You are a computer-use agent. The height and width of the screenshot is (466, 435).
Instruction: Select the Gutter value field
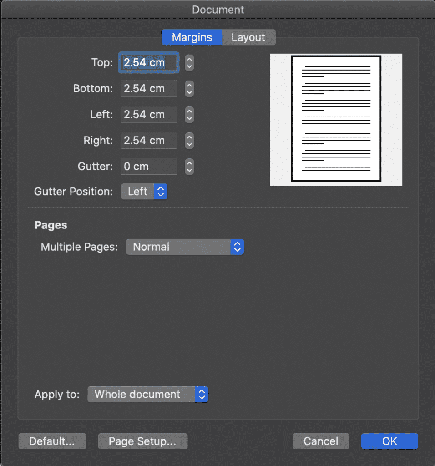point(148,167)
